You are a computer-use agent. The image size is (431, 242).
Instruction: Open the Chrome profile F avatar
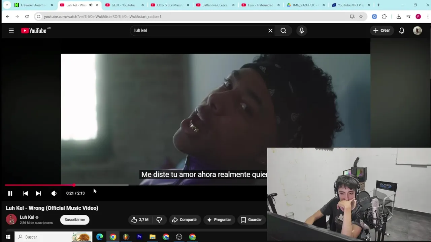[x=418, y=16]
